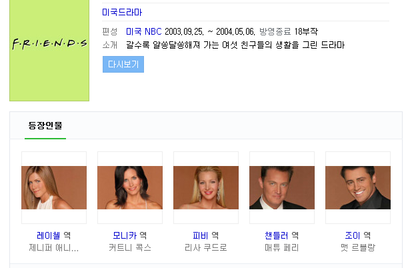Open the 챈들러 character photo
The image size is (410, 268).
[282, 187]
